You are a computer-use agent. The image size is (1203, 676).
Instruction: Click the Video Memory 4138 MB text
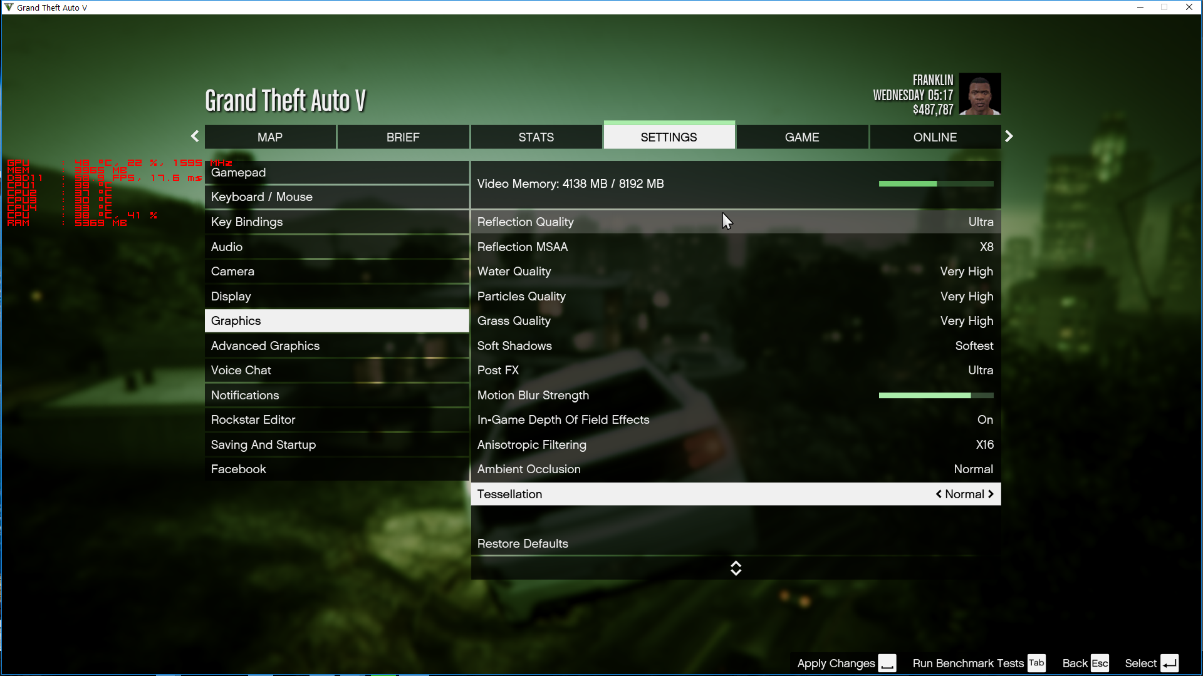[x=570, y=184]
